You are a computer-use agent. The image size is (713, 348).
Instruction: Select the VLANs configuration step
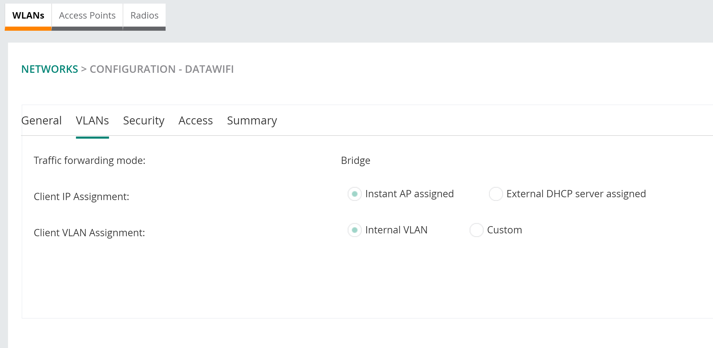point(92,121)
